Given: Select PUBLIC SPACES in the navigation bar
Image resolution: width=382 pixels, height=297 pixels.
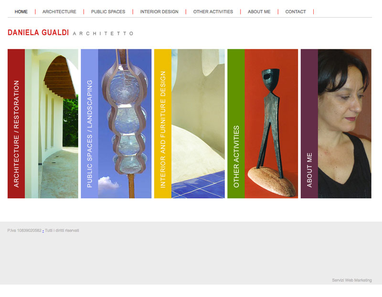Looking at the screenshot, I should point(108,11).
